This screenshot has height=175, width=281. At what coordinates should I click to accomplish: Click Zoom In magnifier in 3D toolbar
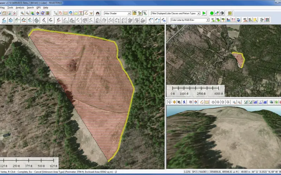click(234, 102)
